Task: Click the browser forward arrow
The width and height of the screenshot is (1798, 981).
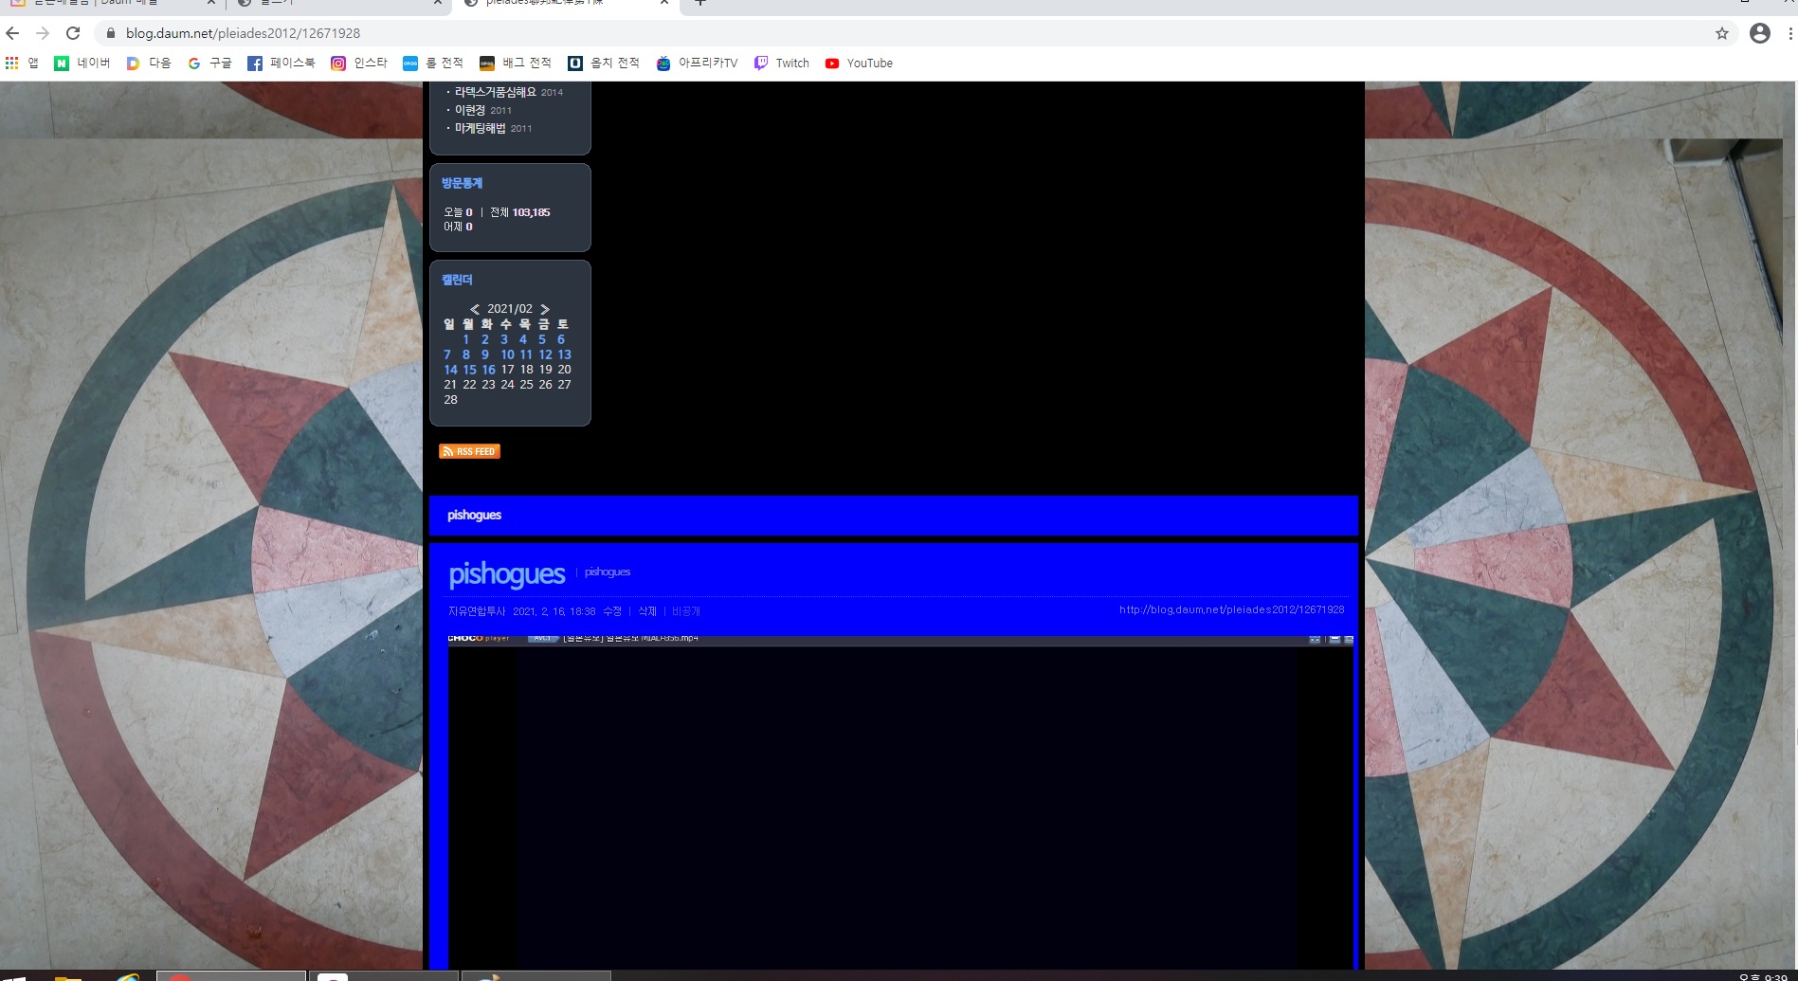Action: pyautogui.click(x=43, y=33)
